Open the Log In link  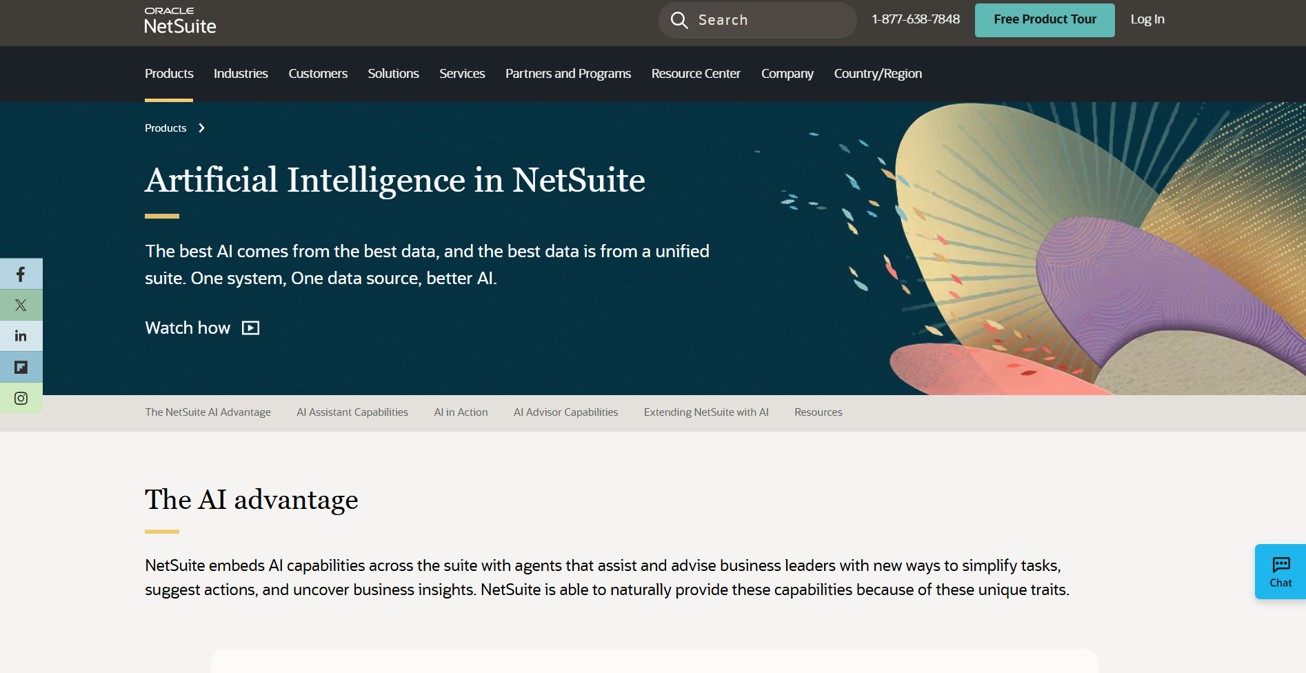pyautogui.click(x=1147, y=19)
